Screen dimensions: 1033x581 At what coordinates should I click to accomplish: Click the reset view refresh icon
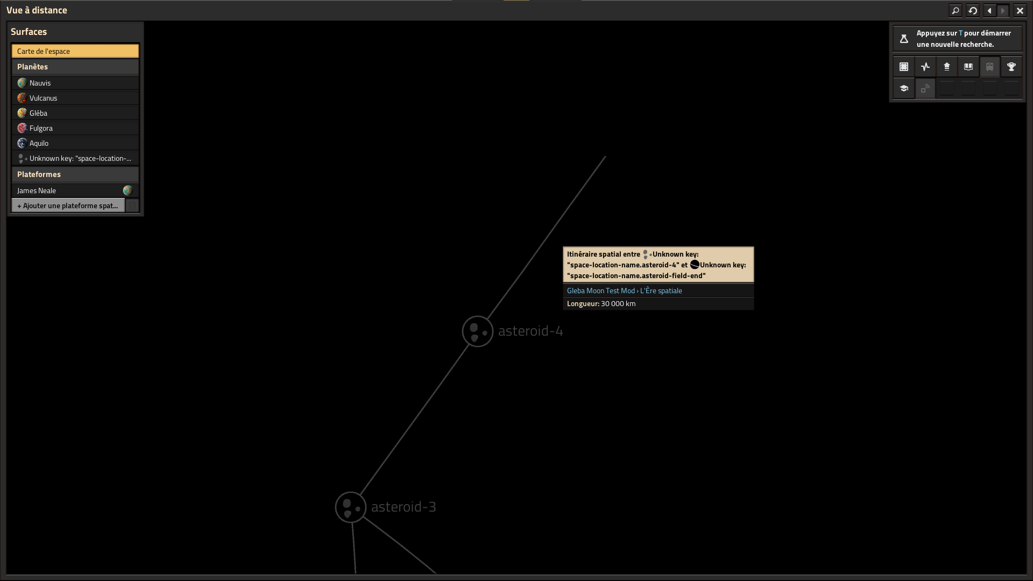(x=973, y=11)
